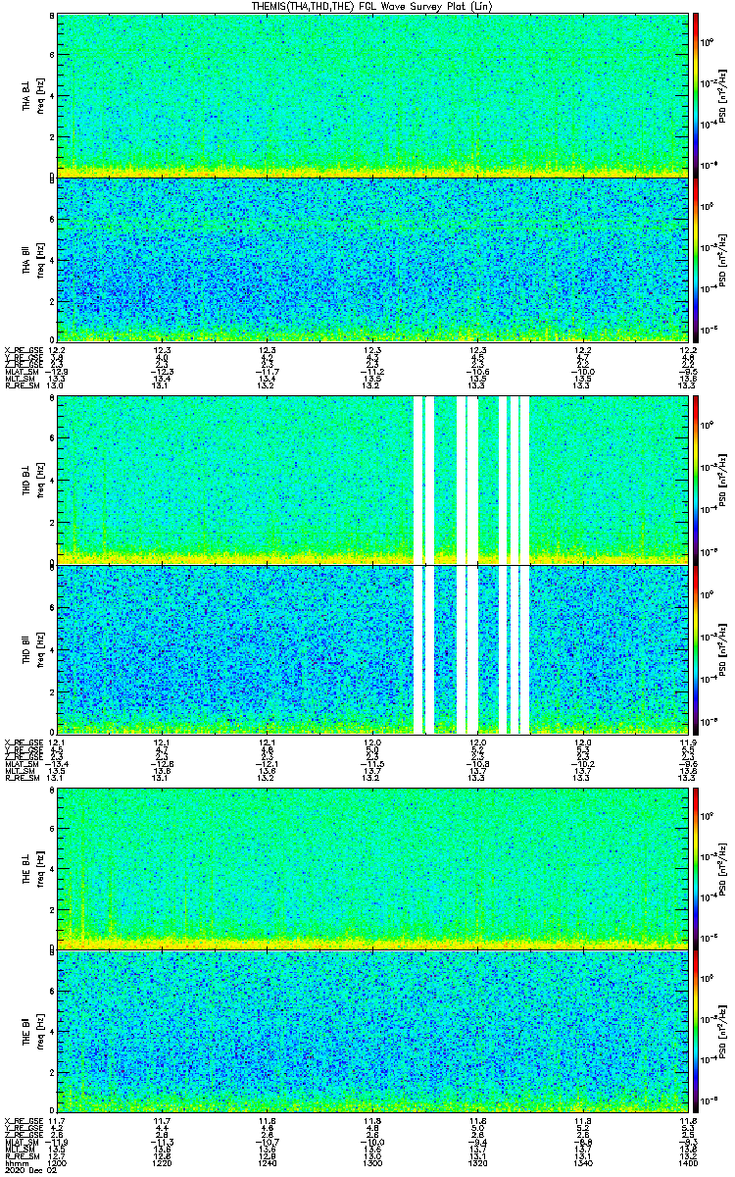Click the MLT_SM row label under THE panels
This screenshot has height=1177, width=735.
[19, 1150]
